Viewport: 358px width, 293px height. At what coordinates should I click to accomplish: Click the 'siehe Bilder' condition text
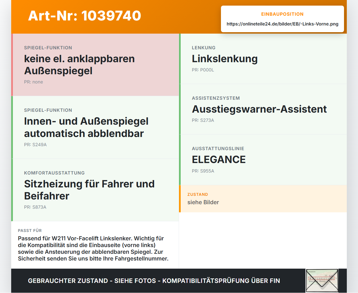point(203,202)
